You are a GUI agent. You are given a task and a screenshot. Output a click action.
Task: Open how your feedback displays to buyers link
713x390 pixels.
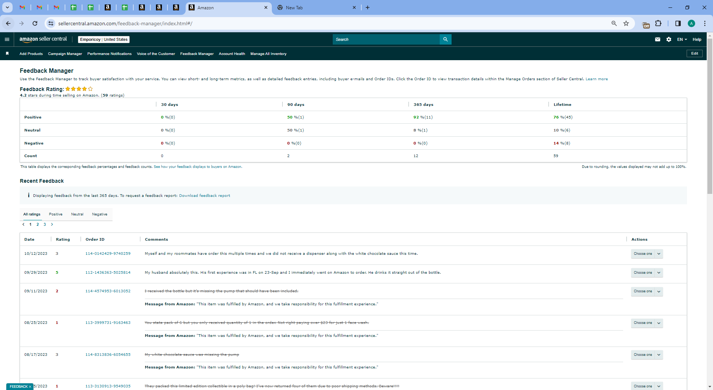pos(198,167)
